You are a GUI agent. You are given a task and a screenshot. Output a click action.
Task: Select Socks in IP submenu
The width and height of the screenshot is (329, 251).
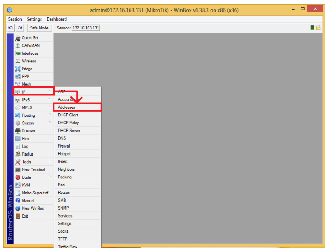(x=77, y=232)
